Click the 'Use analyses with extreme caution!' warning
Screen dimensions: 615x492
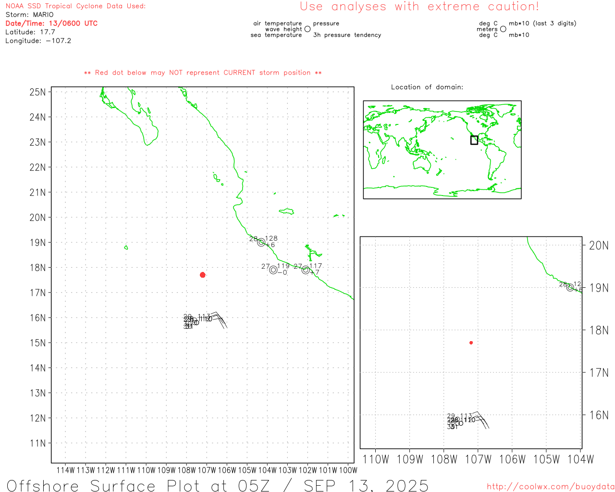tap(419, 7)
